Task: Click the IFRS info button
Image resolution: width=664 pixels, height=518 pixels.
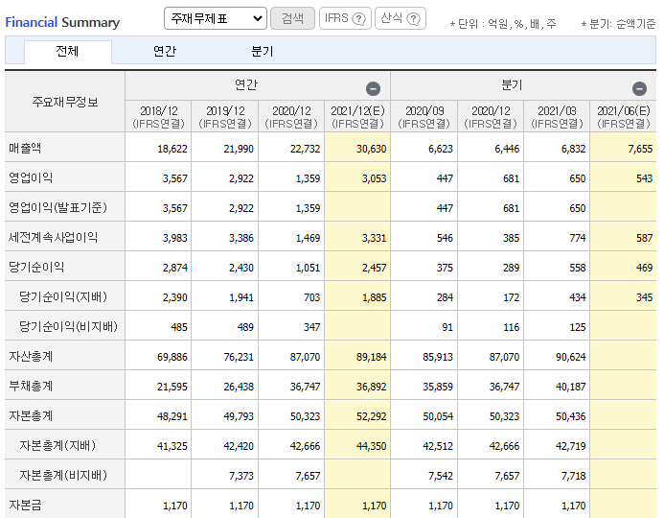Action: (x=345, y=18)
